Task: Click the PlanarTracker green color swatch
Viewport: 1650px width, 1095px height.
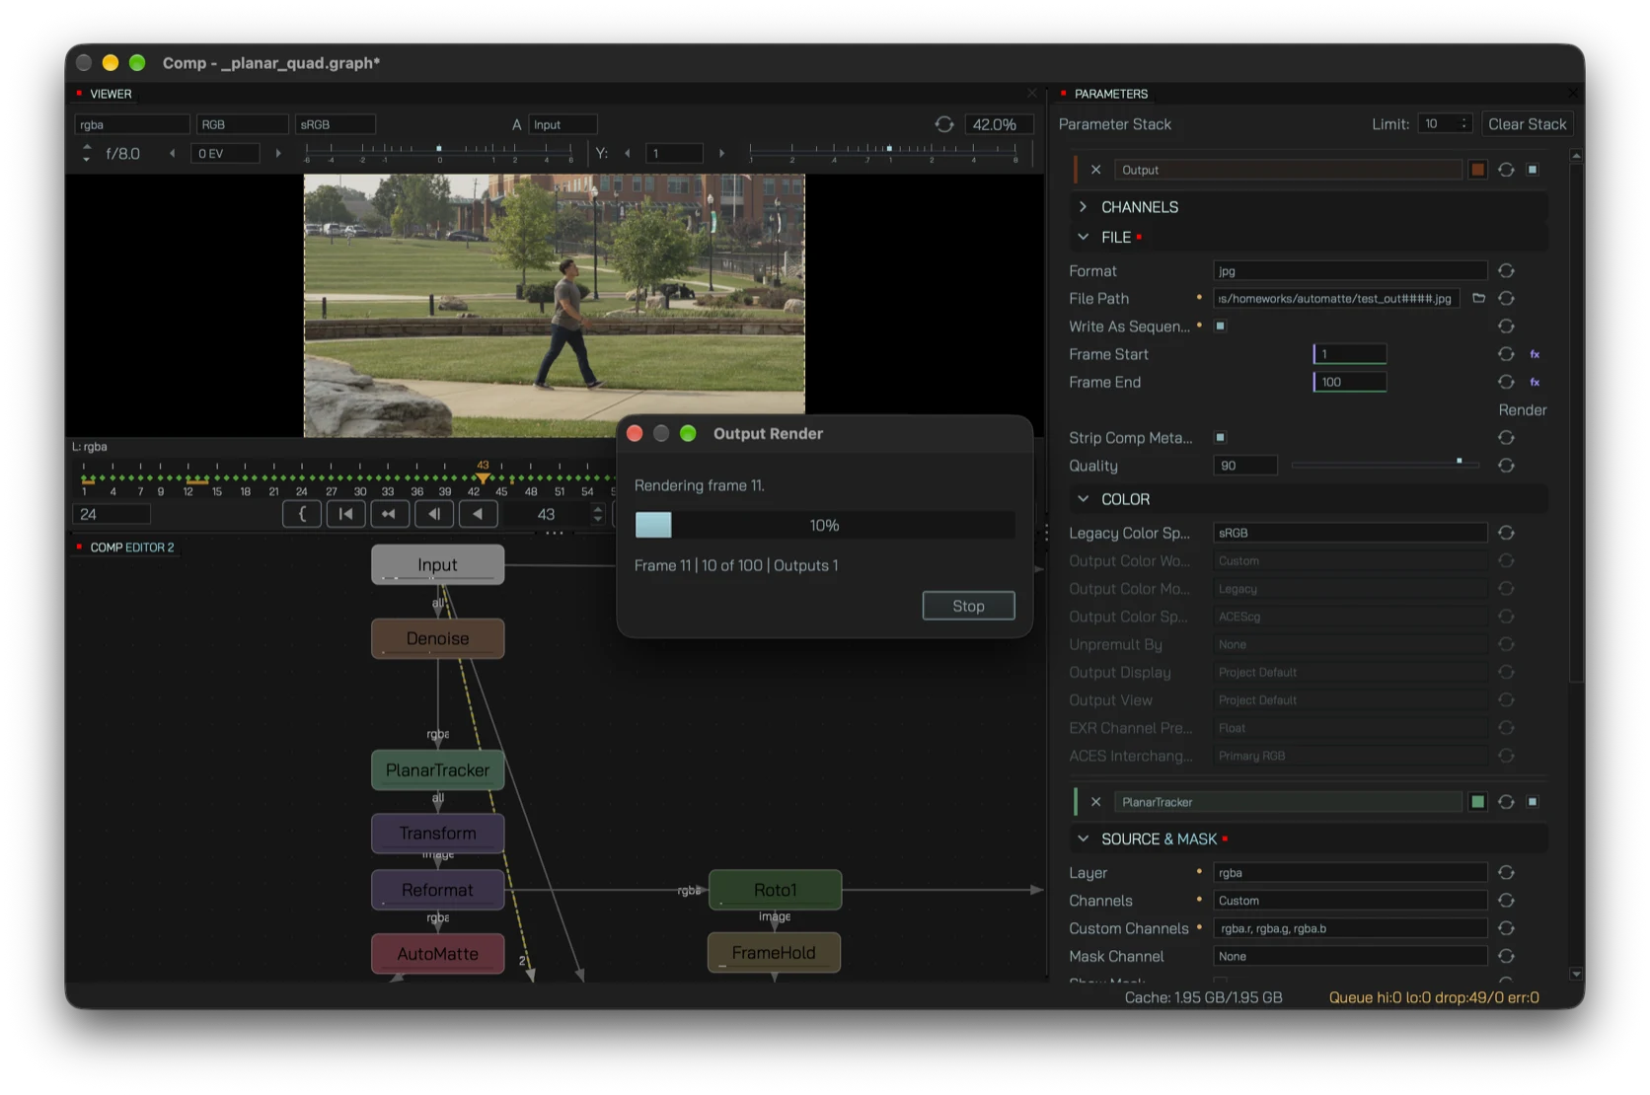Action: coord(1477,802)
